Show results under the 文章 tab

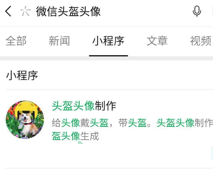tap(157, 41)
